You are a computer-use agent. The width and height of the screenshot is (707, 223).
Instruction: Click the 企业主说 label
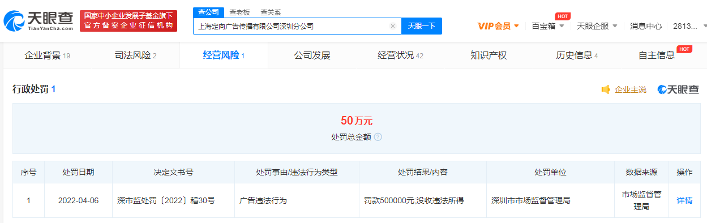630,89
